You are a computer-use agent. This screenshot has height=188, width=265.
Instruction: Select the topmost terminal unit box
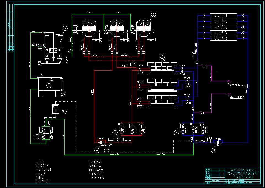223,16
